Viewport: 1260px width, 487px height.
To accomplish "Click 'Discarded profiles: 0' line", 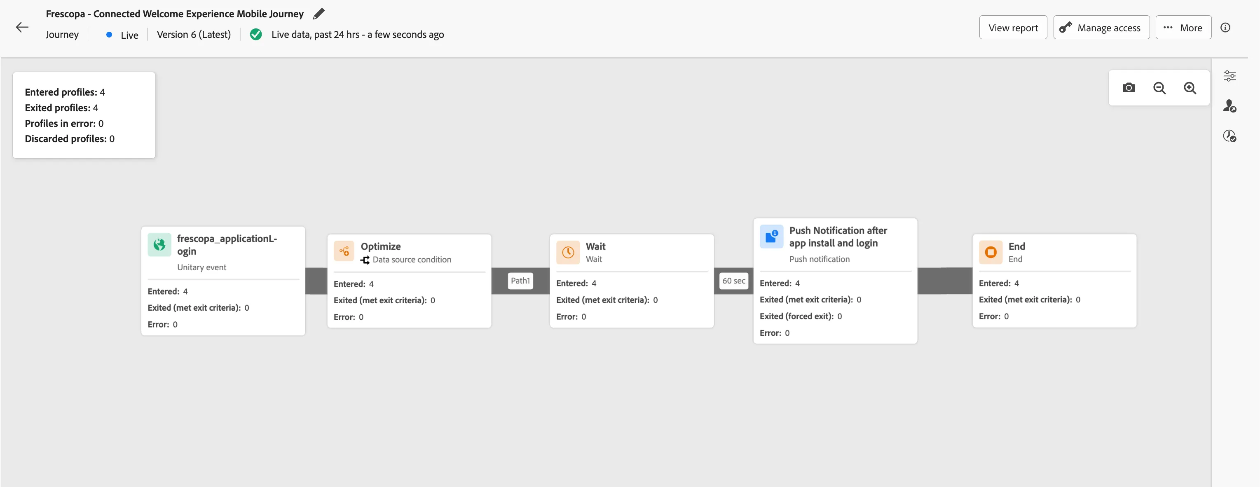I will point(70,139).
